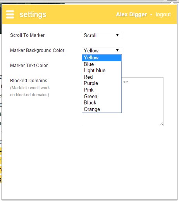Select Orange at list bottom
This screenshot has width=179, height=201.
coord(102,109)
